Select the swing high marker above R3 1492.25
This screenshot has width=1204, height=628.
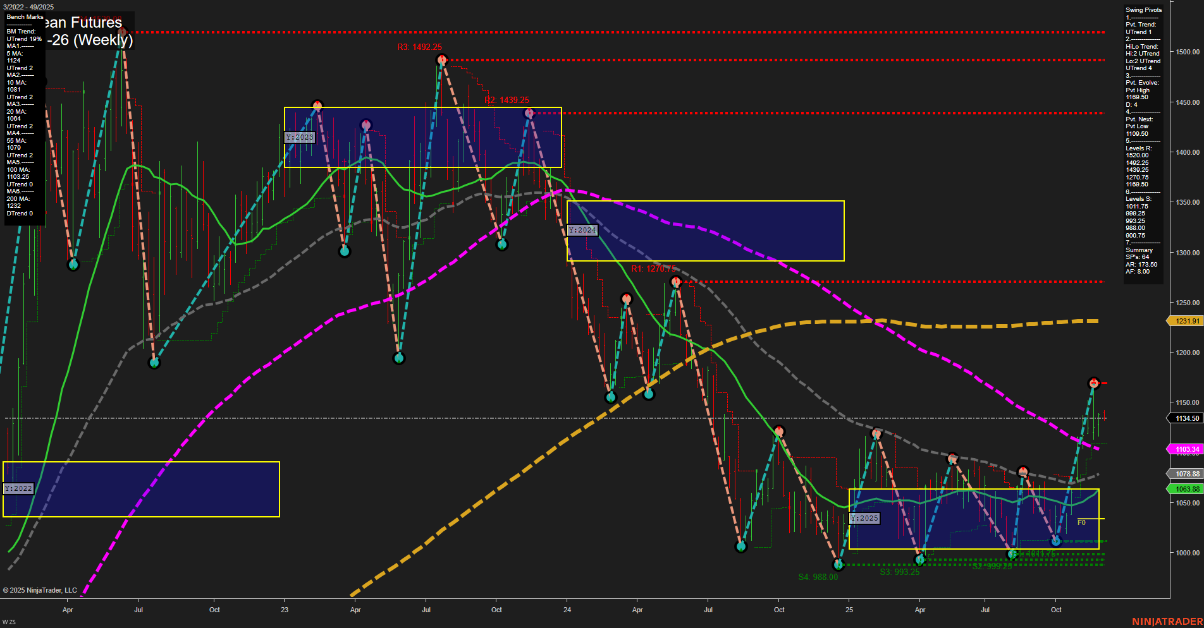click(441, 59)
